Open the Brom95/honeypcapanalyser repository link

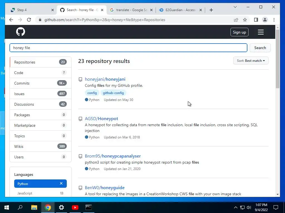pyautogui.click(x=113, y=156)
